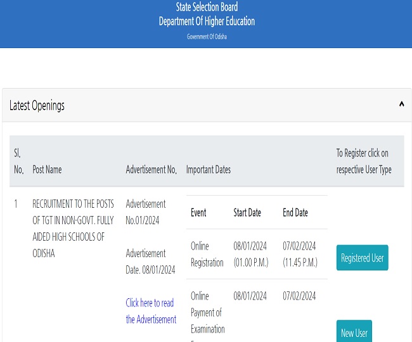The image size is (412, 342).
Task: Click the Post Name column header
Action: pyautogui.click(x=47, y=170)
